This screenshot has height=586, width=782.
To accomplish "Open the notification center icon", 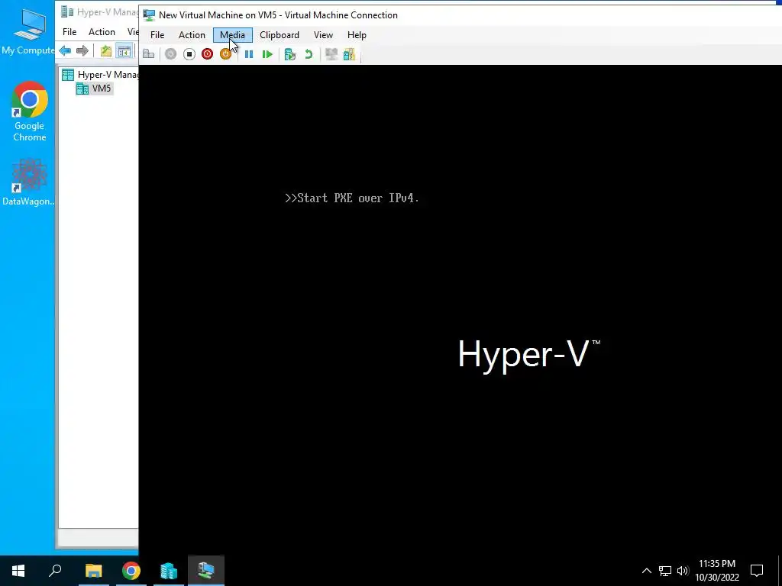I will point(757,571).
